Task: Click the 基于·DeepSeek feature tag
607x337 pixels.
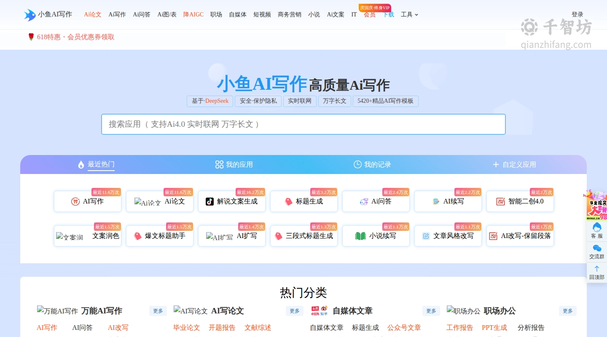Action: click(210, 101)
